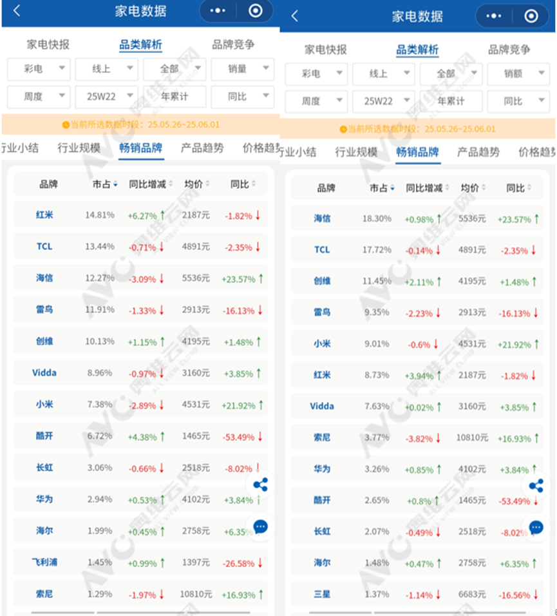This screenshot has width=557, height=616.
Task: Tap the floating share icon in 销量 screen
Action: coord(260,485)
